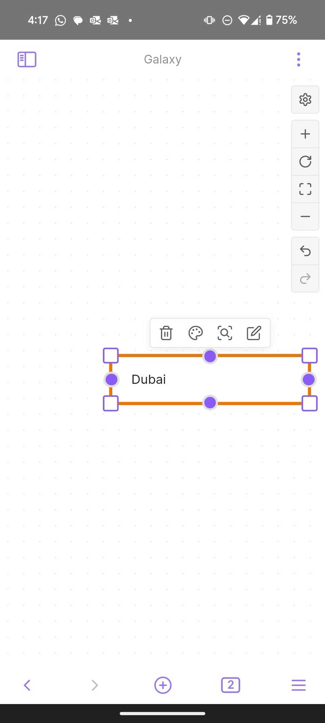Viewport: 325px width, 723px height.
Task: Open the three-dot more options menu
Action: point(298,59)
